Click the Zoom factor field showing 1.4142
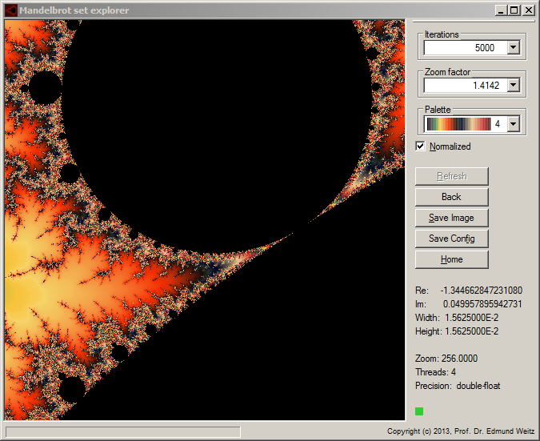Screen dimensions: 540x441 [466, 85]
